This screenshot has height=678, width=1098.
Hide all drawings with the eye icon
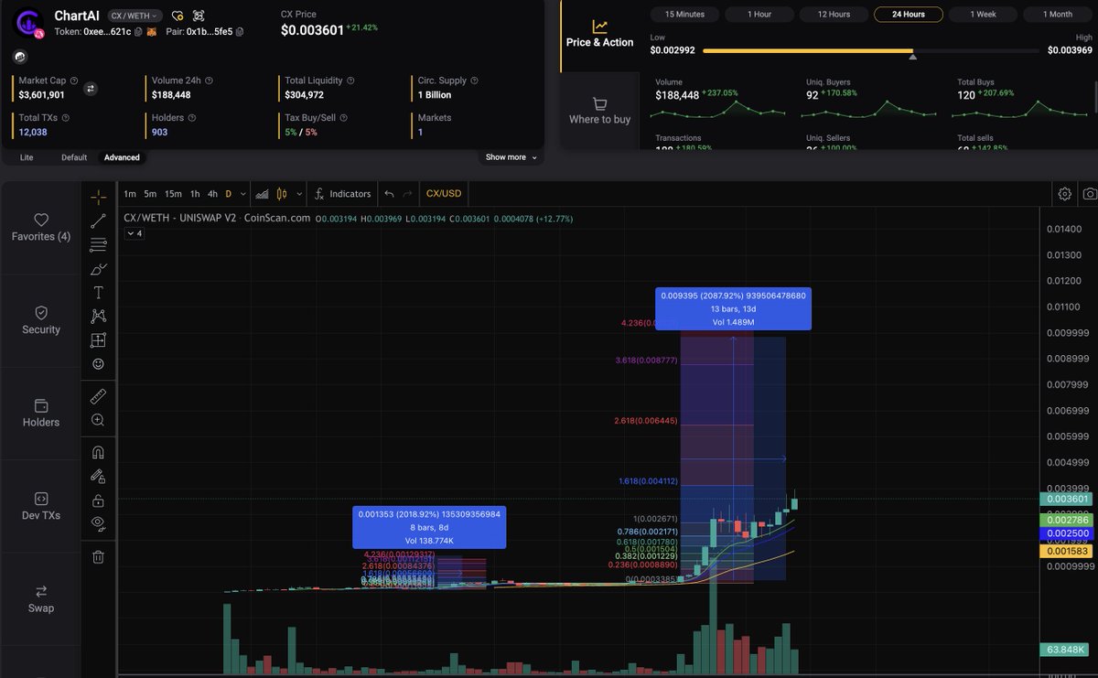(99, 522)
